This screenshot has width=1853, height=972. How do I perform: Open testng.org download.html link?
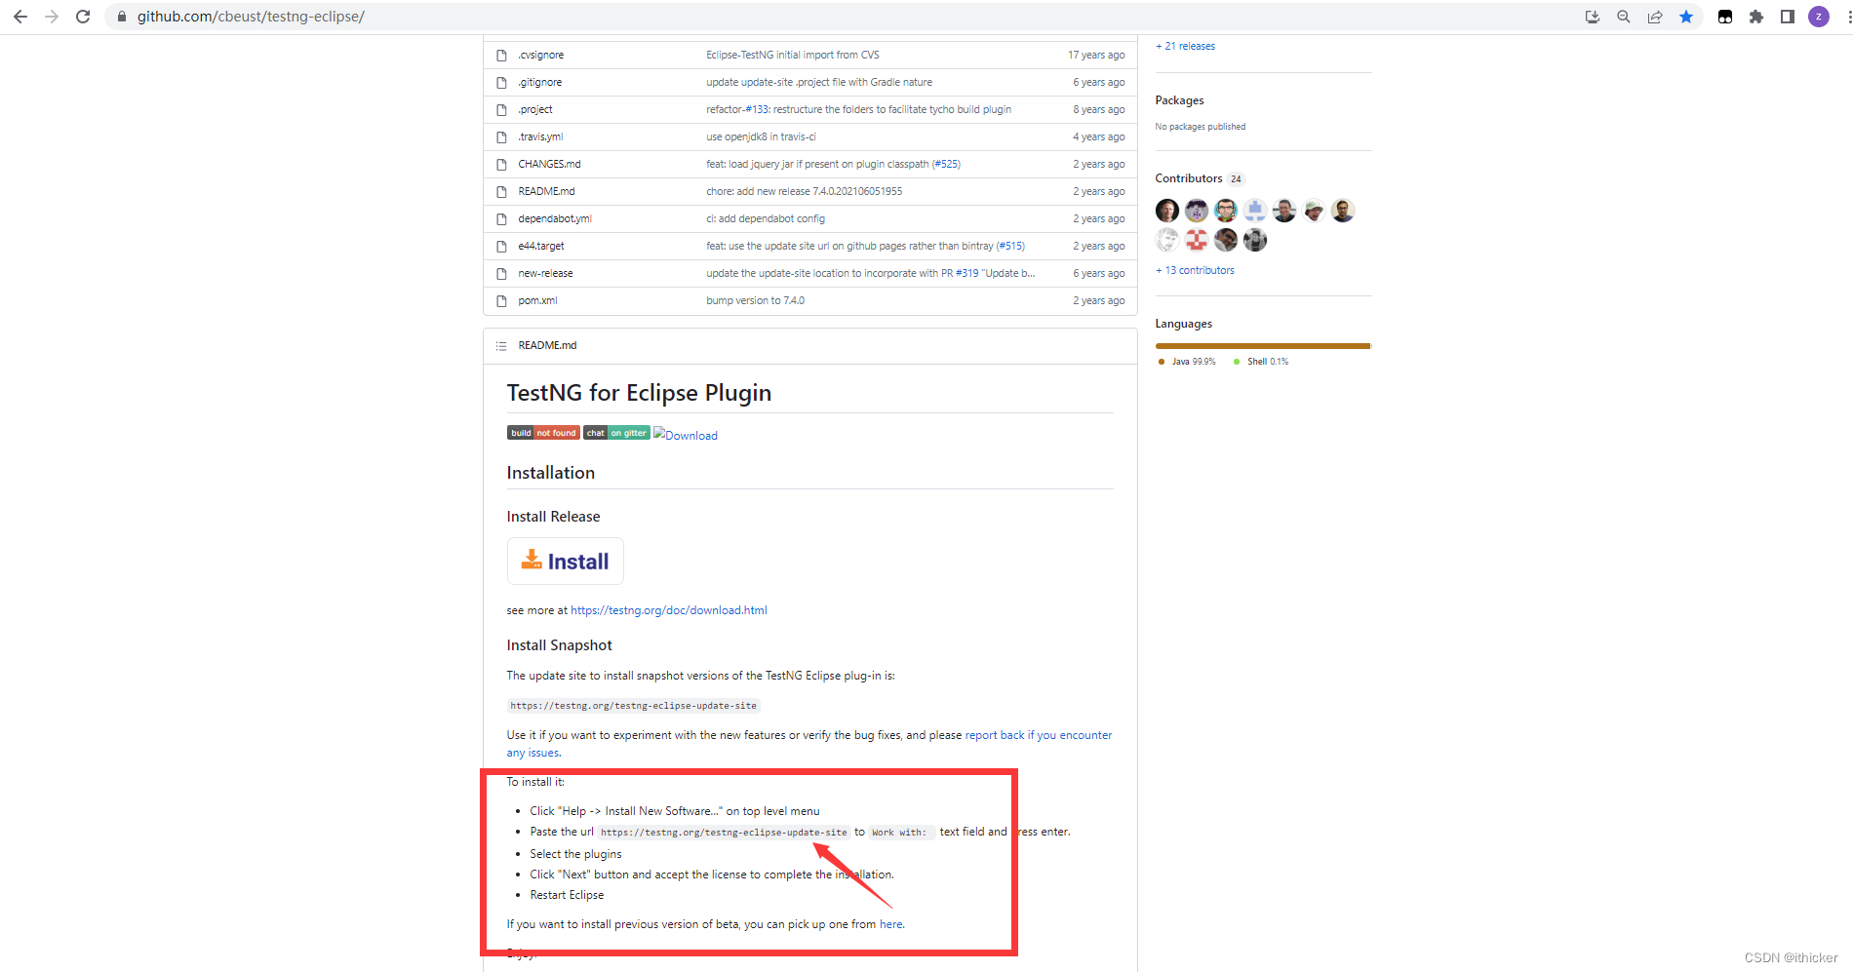pos(669,610)
